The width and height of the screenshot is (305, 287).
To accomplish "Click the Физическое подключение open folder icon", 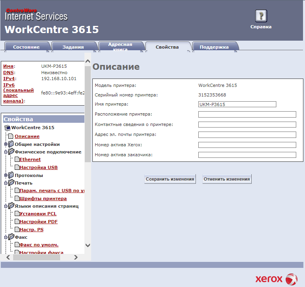I will (x=12, y=151).
